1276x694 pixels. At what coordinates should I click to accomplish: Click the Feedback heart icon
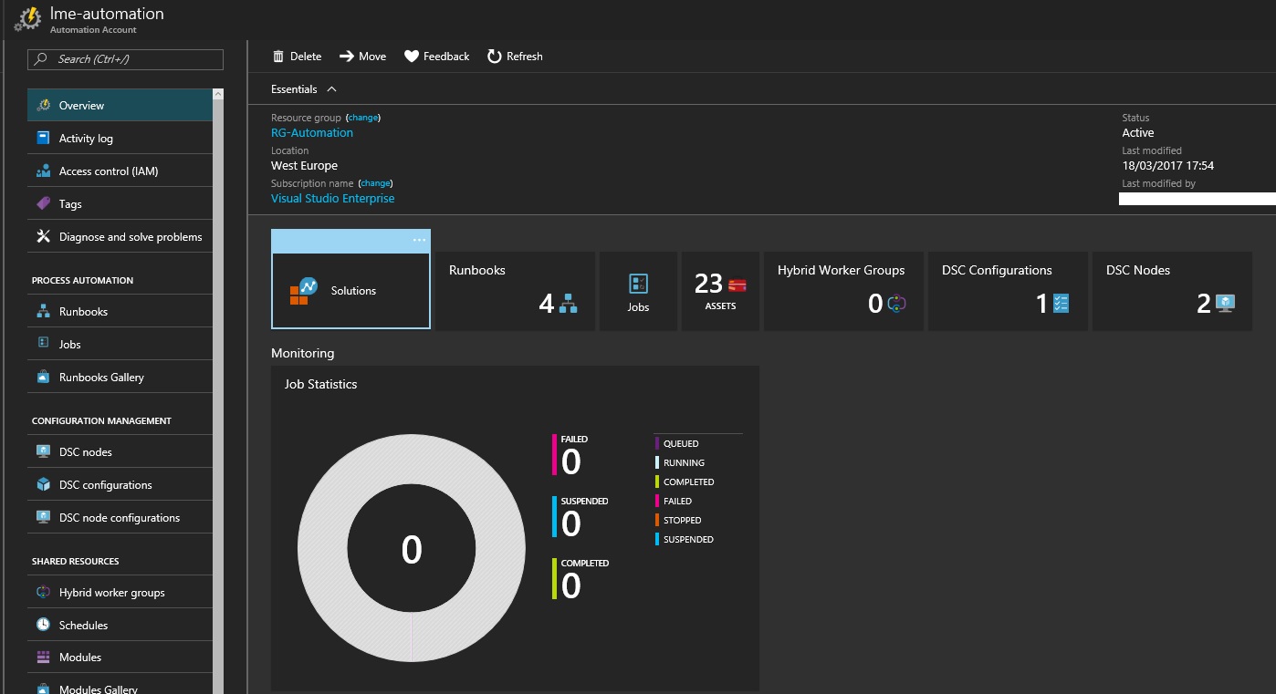tap(412, 57)
